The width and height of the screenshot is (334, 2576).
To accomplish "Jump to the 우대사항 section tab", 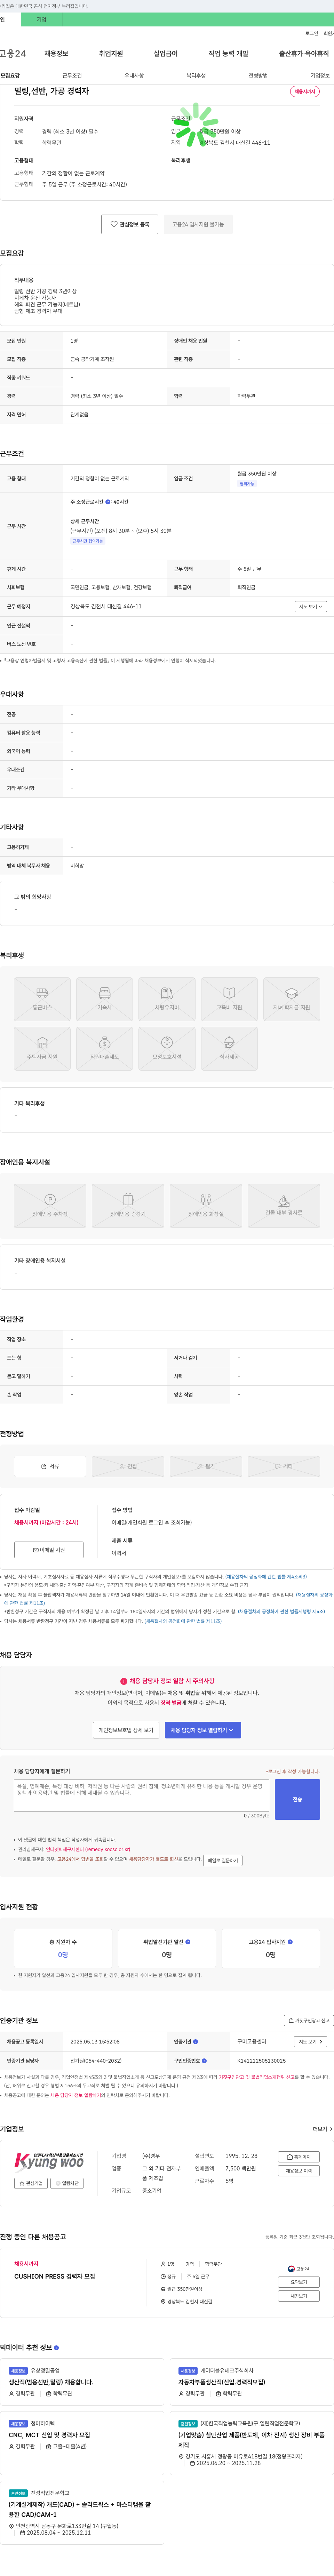I will point(134,75).
